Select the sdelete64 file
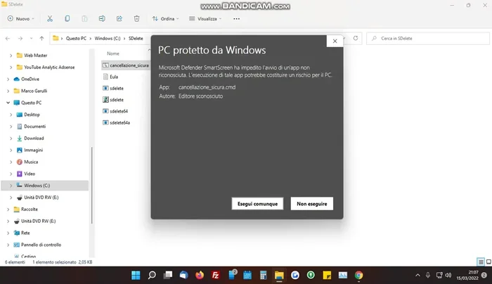The height and width of the screenshot is (284, 492). (115, 111)
